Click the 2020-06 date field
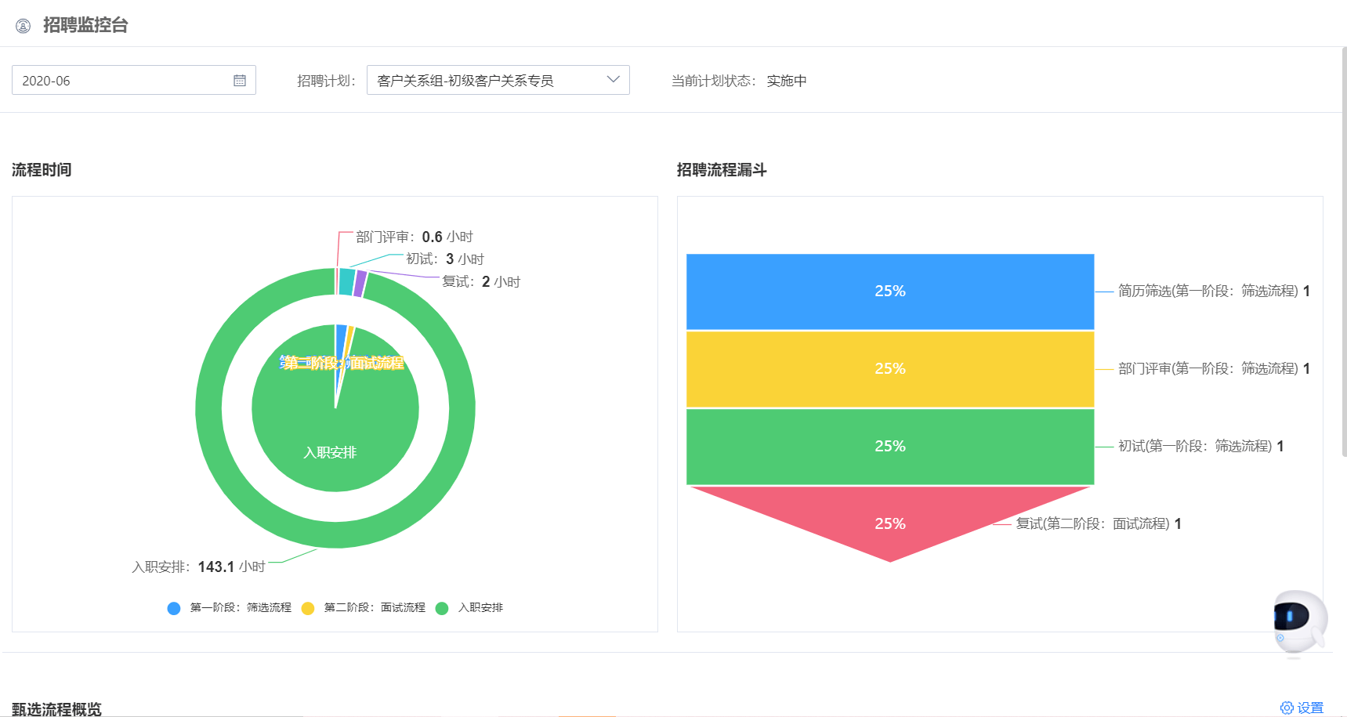 pos(118,81)
